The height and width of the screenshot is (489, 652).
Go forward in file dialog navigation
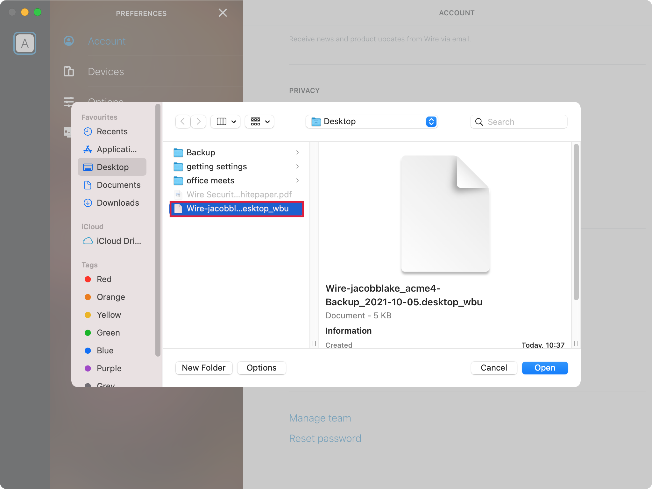(198, 122)
